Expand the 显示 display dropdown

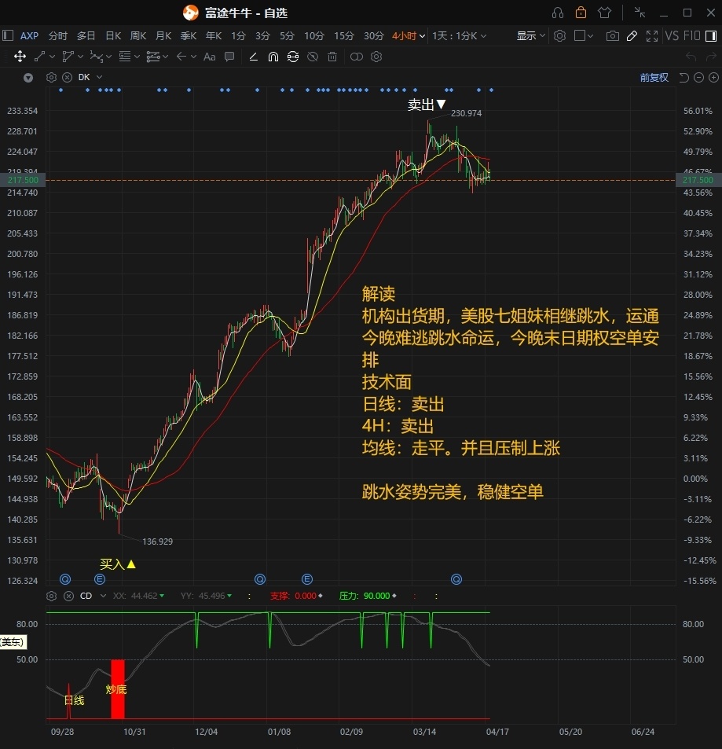pos(530,36)
